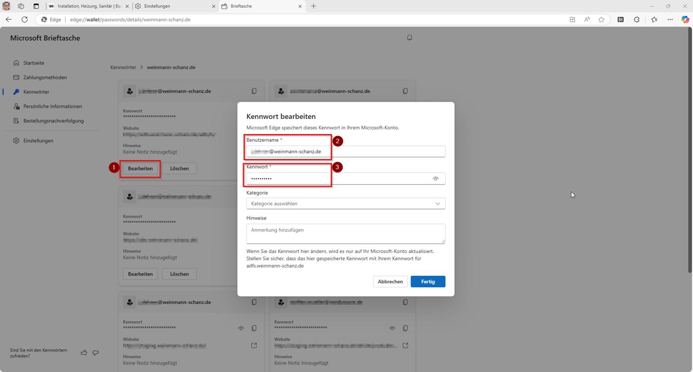Open Zahlungsmethoden in the sidebar
The width and height of the screenshot is (693, 372).
[45, 77]
